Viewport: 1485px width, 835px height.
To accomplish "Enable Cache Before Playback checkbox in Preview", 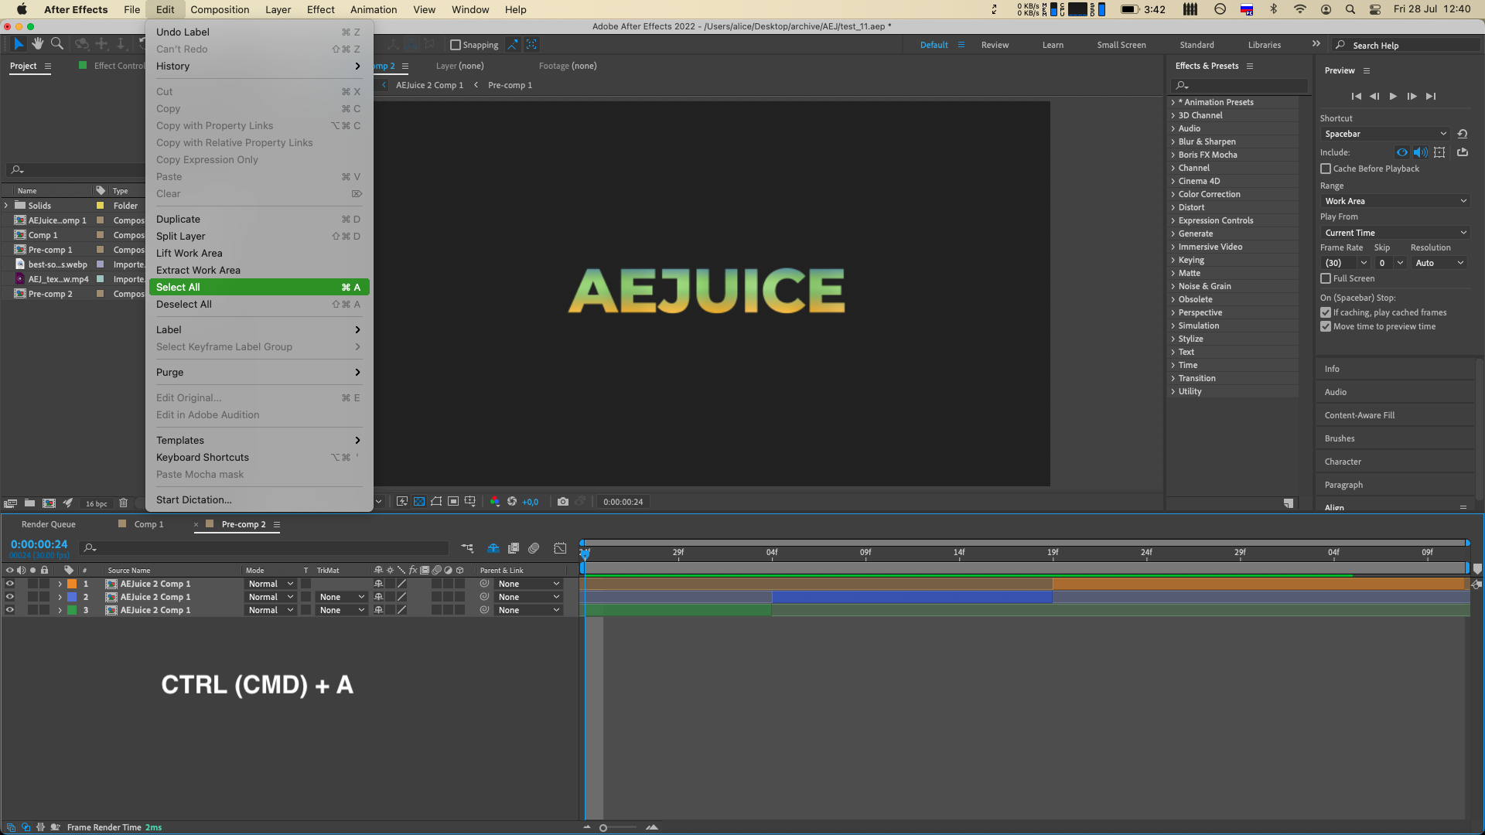I will [1326, 169].
